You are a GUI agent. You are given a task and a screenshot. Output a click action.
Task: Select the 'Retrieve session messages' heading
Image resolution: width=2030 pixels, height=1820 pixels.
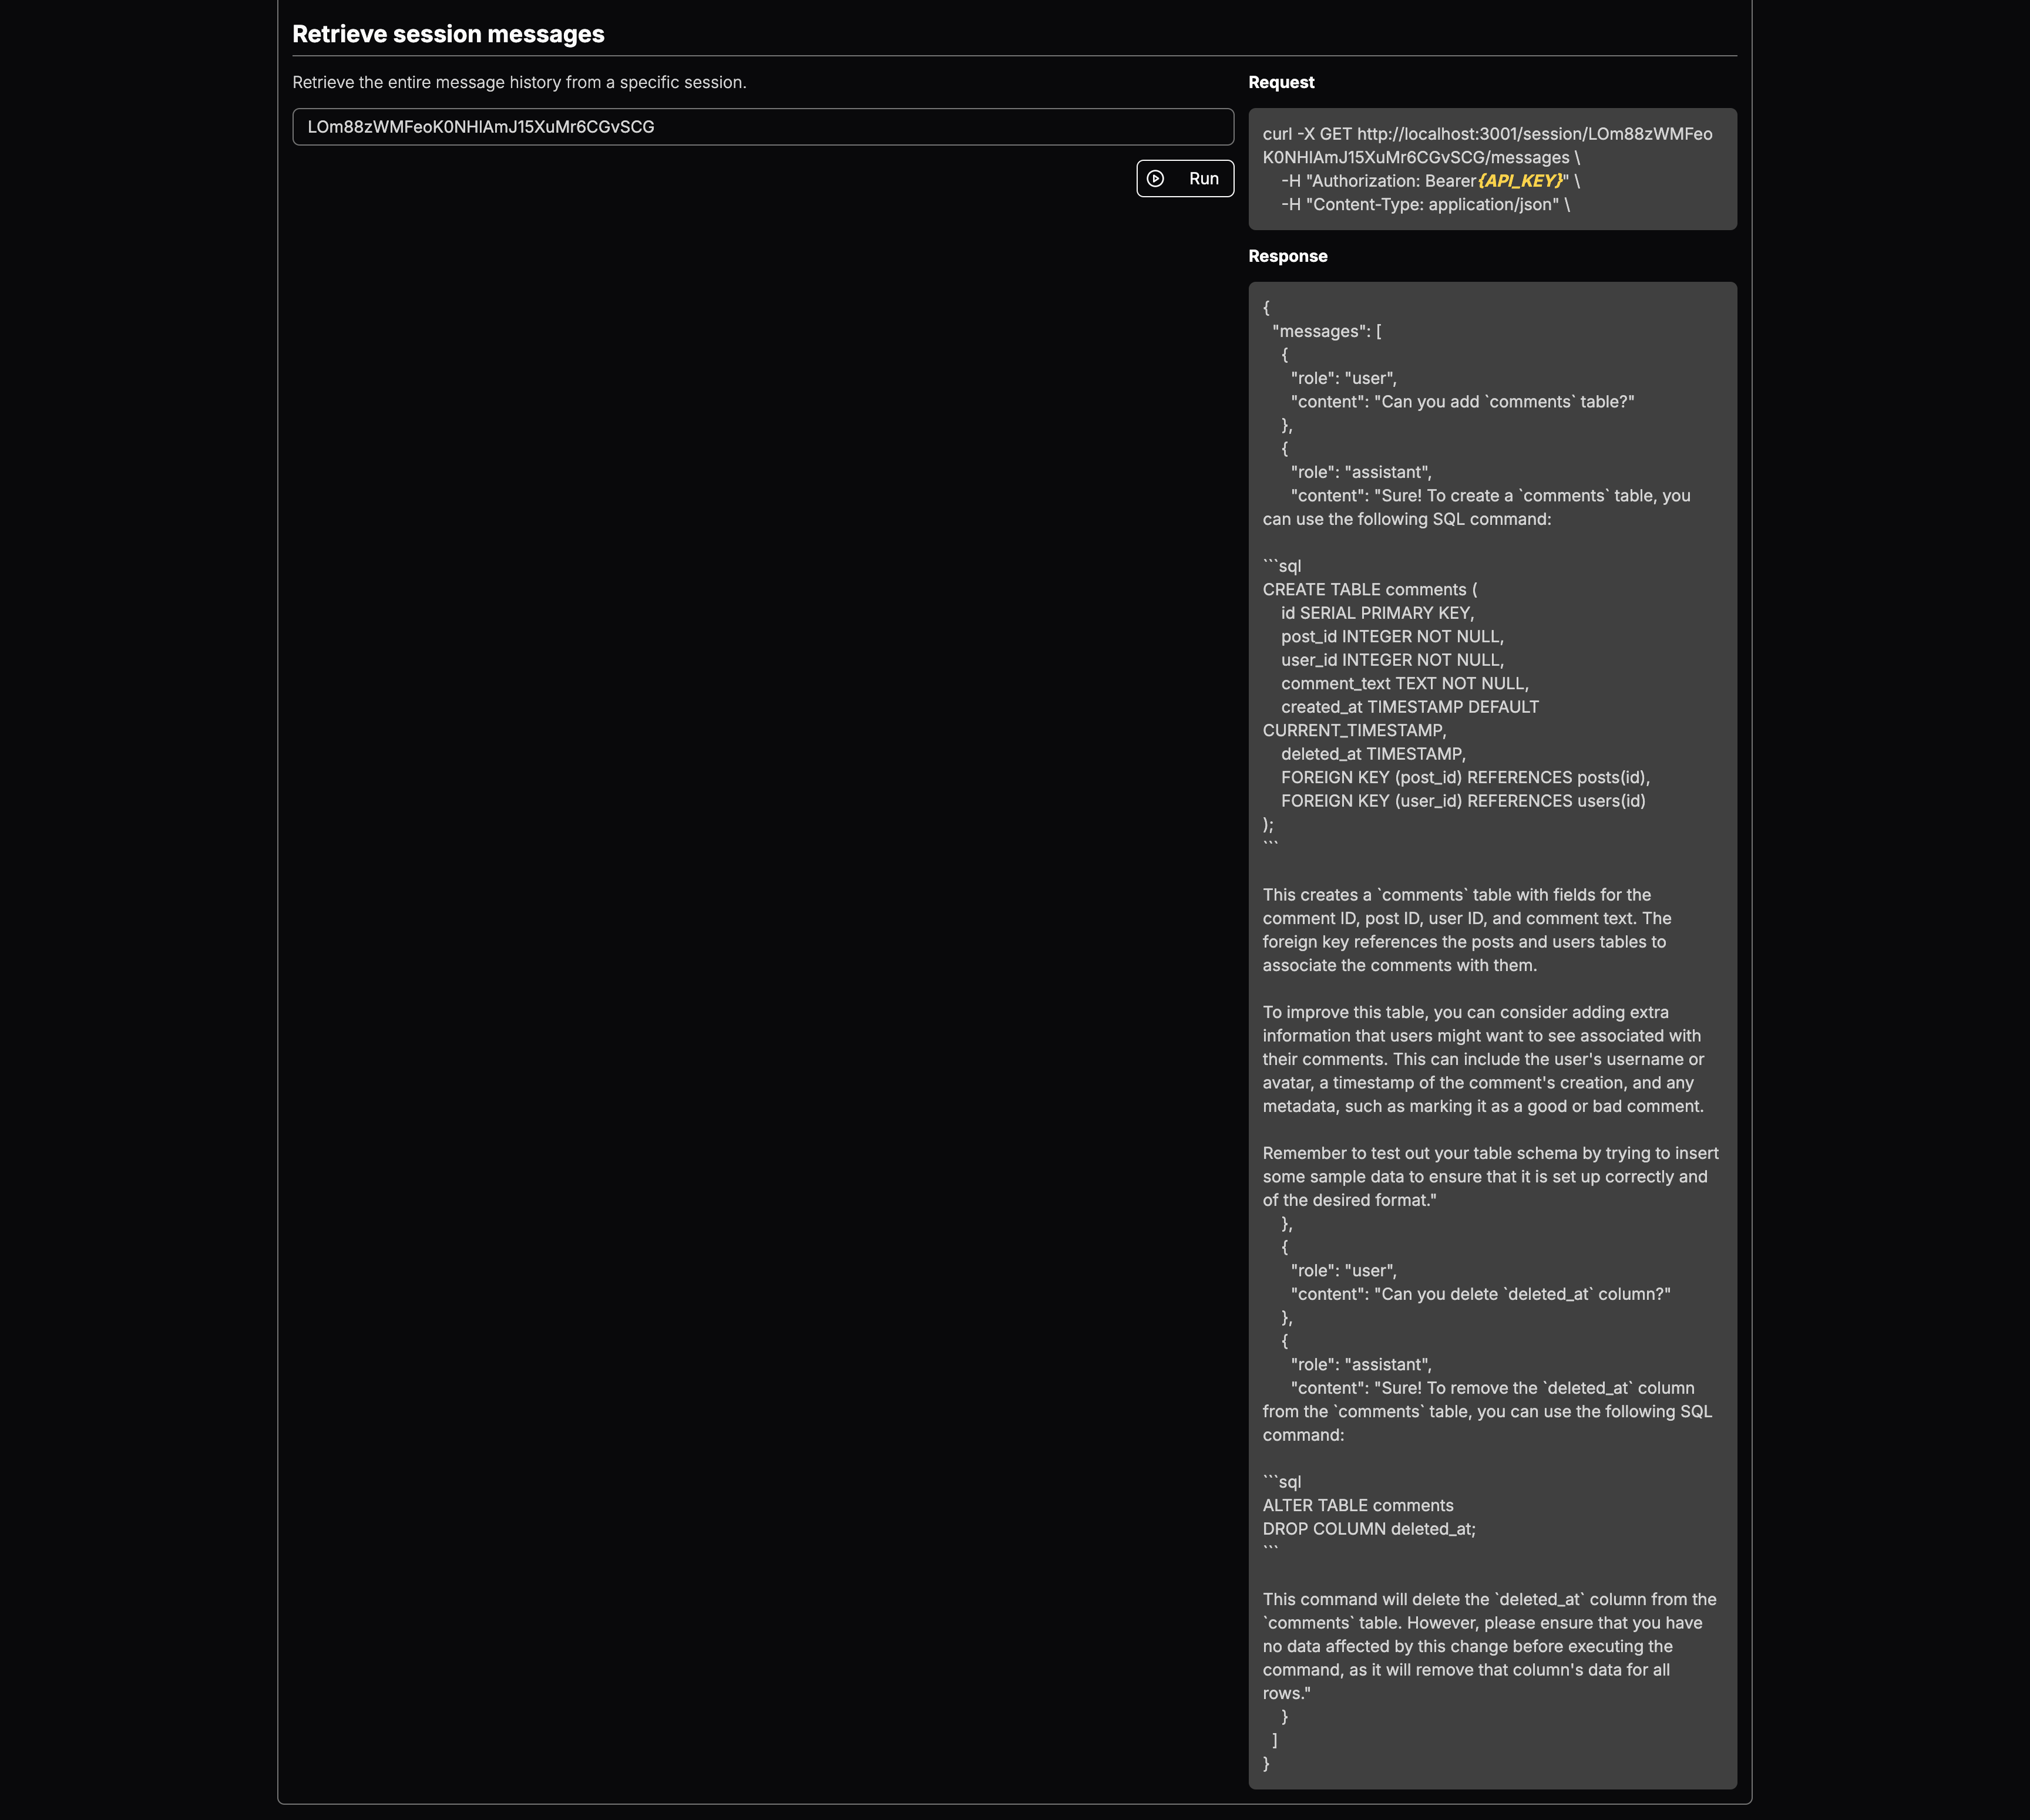tap(448, 34)
